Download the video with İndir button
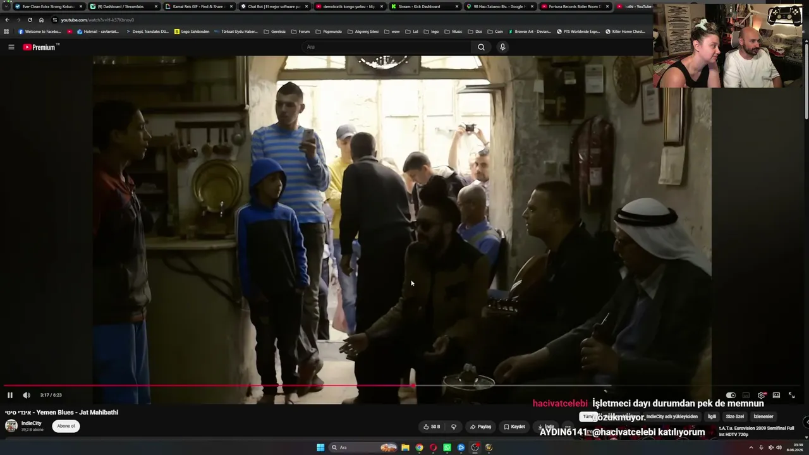 tap(546, 427)
